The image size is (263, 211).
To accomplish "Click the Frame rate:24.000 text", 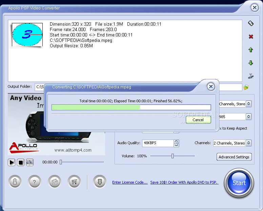I will (x=68, y=30).
